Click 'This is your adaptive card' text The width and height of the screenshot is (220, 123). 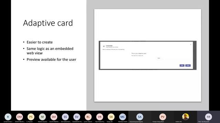click(139, 53)
